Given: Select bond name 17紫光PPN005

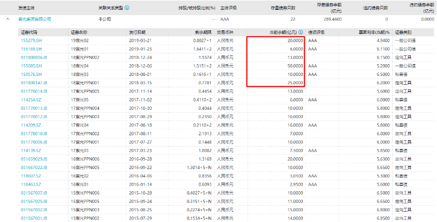Looking at the screenshot, I should click(x=85, y=91).
